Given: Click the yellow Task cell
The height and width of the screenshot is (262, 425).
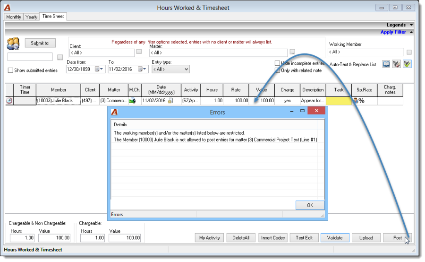Looking at the screenshot, I should 339,101.
